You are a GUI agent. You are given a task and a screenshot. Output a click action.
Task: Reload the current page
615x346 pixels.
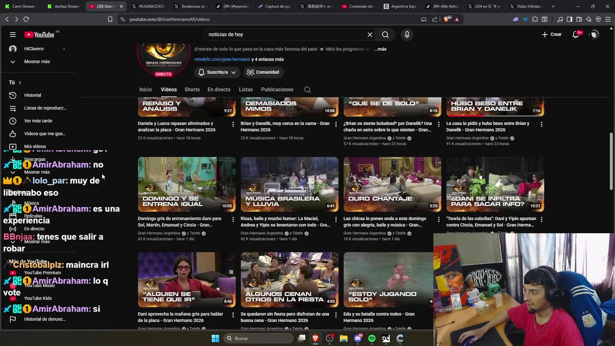point(26,19)
